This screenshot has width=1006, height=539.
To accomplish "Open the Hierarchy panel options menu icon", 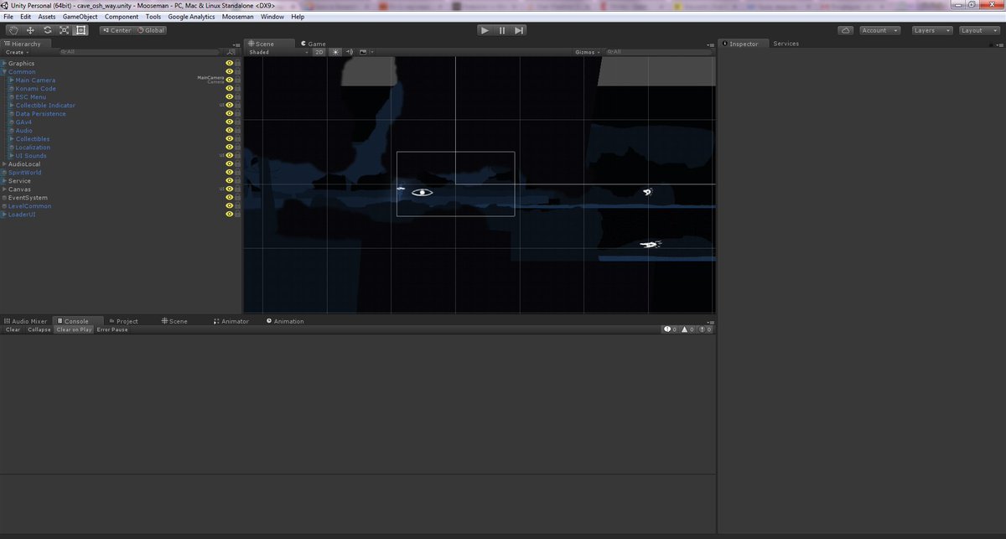I will point(237,44).
